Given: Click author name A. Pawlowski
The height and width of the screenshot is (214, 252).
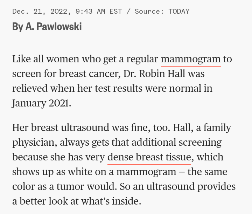Looking at the screenshot, I should point(53,26).
